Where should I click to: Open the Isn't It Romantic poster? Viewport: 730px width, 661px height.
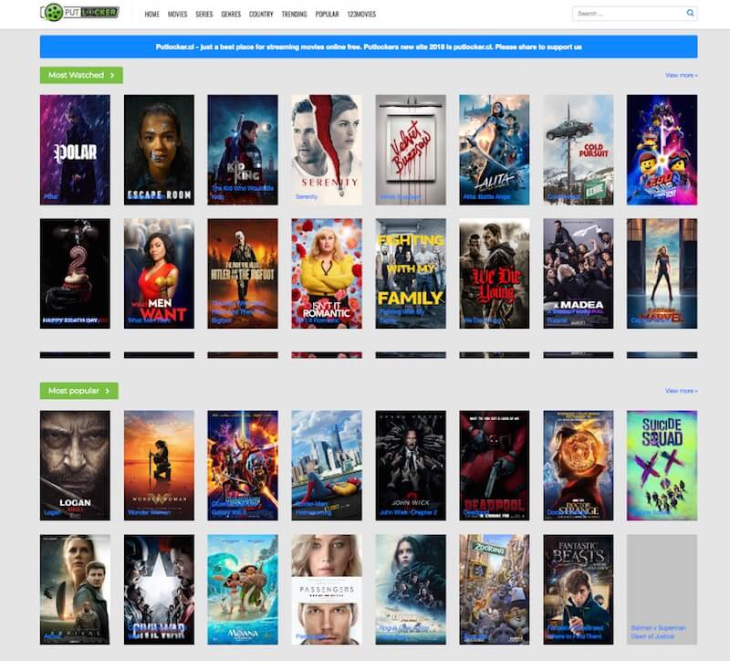coord(327,273)
